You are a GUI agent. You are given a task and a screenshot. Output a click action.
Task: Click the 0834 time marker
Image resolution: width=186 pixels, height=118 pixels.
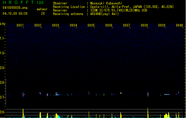73,25
